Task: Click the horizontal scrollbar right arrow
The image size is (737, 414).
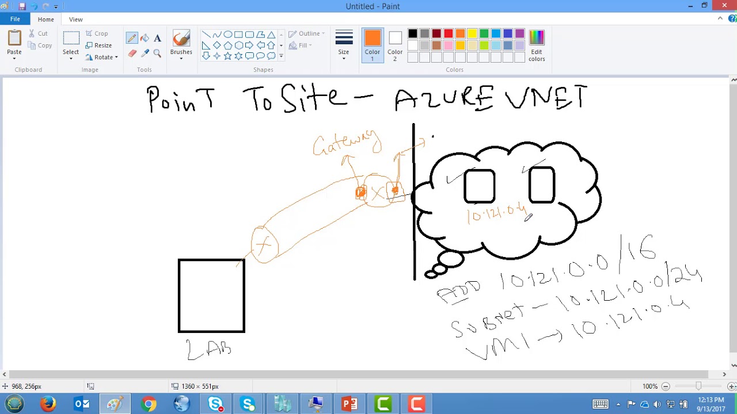Action: 724,374
